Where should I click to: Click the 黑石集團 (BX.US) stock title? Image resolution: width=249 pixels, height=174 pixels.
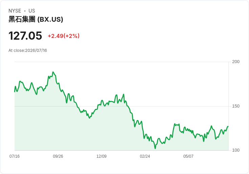(x=36, y=19)
